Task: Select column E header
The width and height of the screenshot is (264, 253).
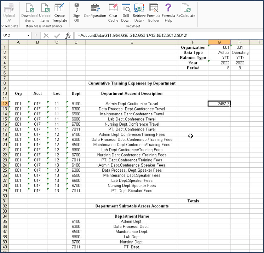Action: 132,42
